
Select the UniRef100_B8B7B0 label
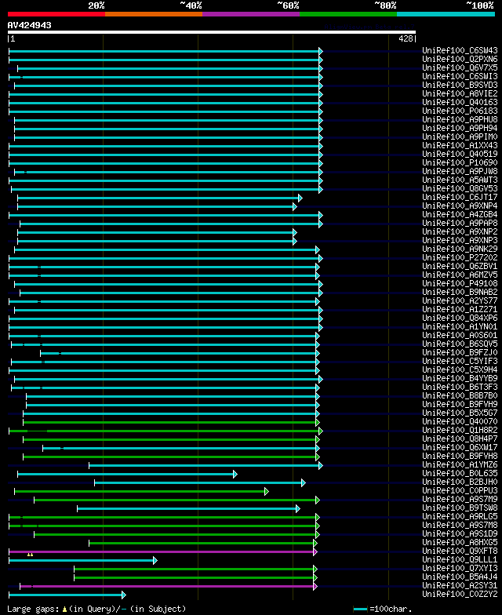[460, 395]
